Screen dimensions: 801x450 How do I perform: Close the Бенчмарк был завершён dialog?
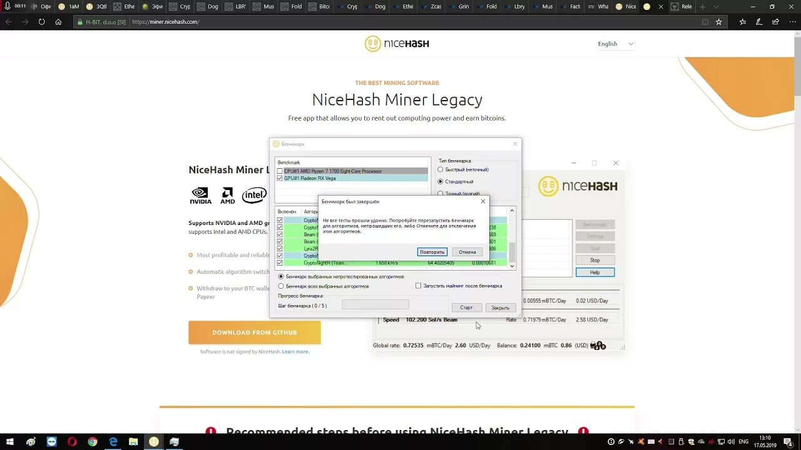pyautogui.click(x=482, y=201)
